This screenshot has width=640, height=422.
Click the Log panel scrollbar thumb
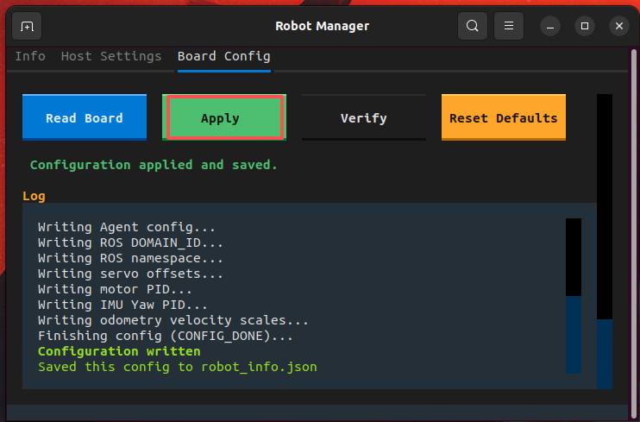point(573,335)
